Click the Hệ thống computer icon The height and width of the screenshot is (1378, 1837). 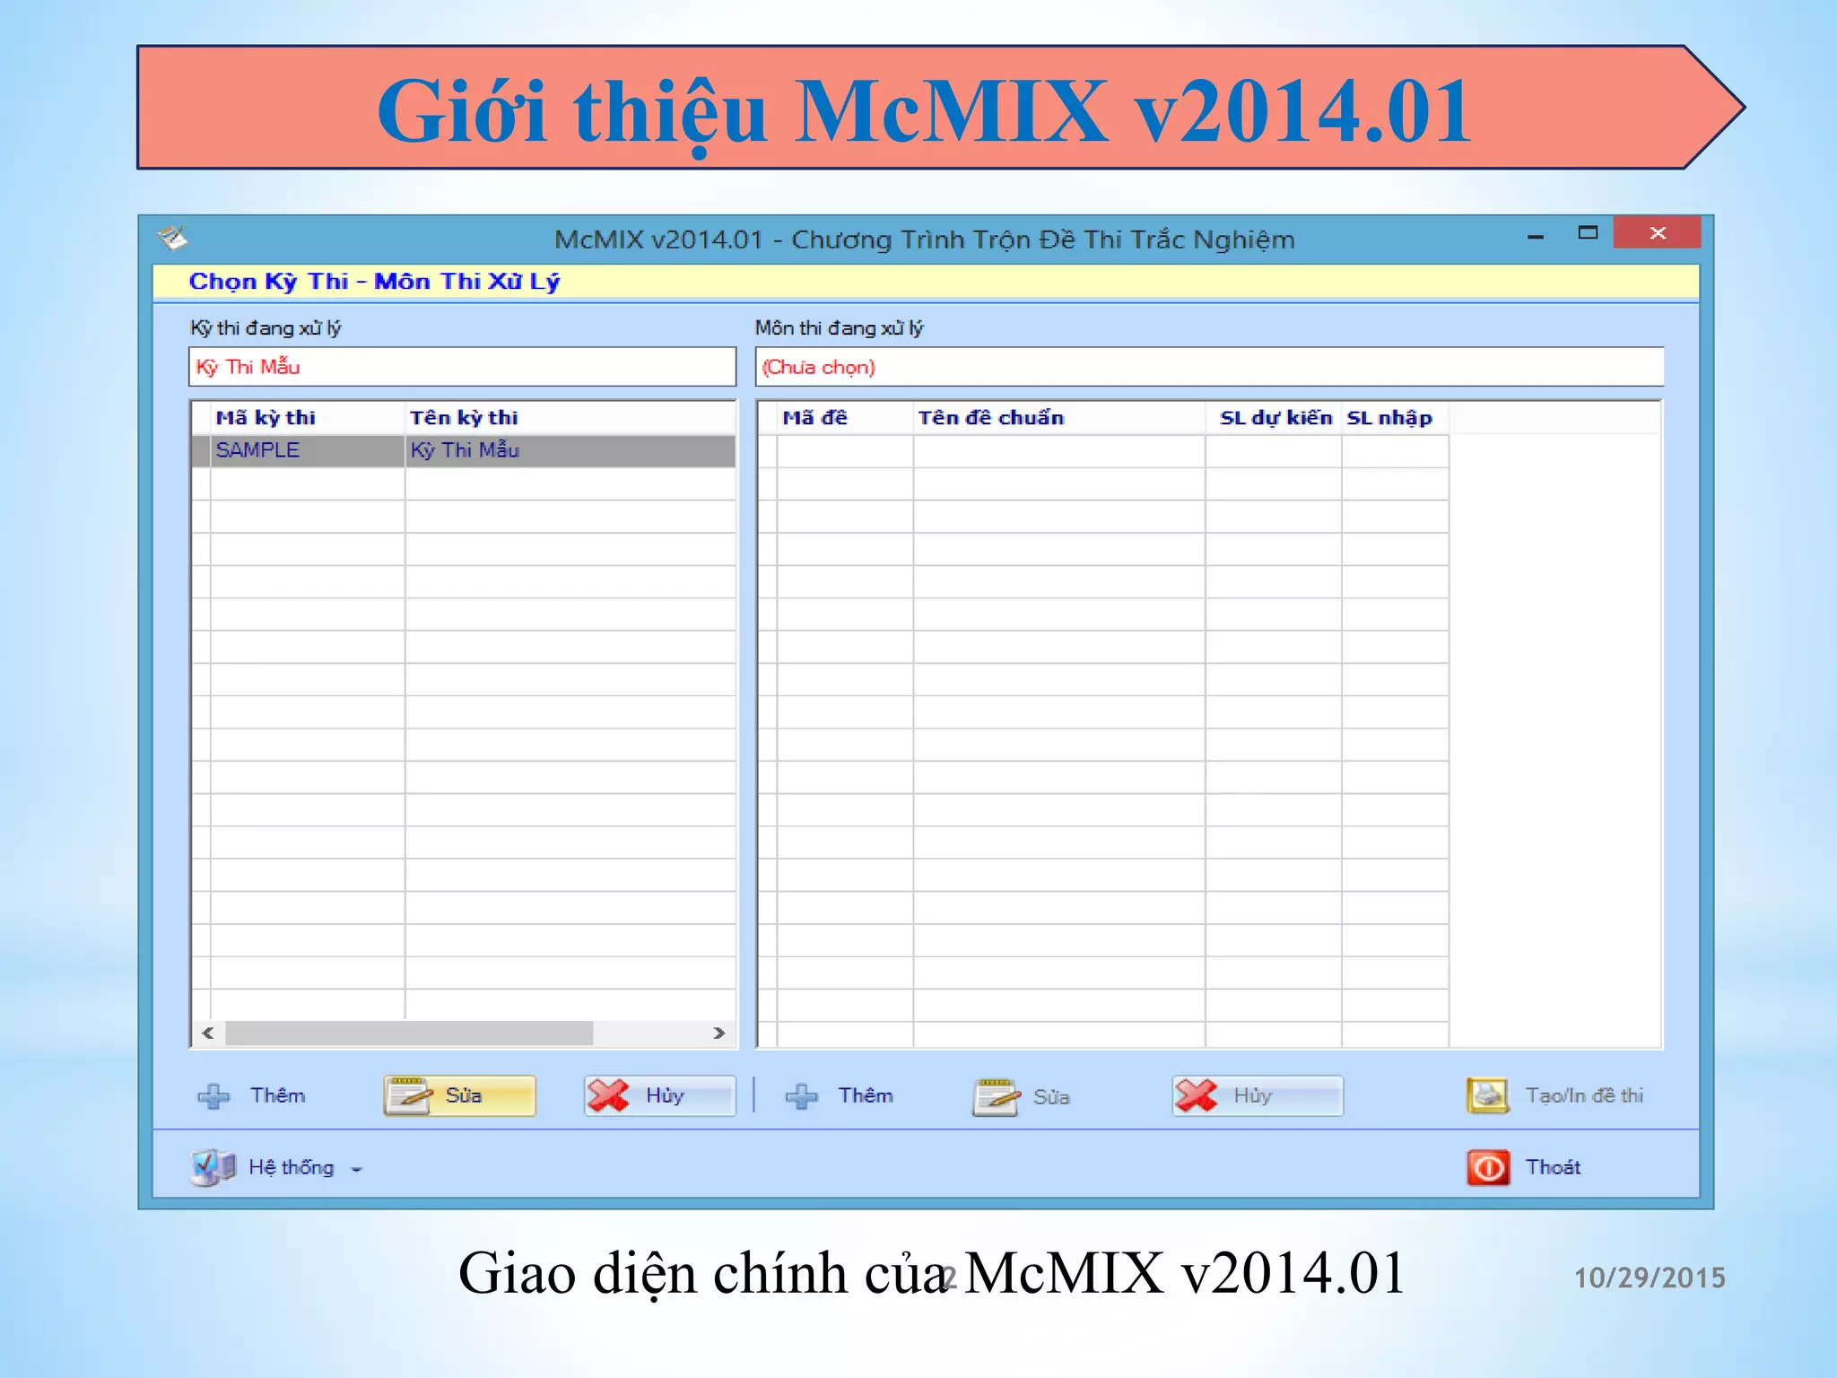tap(213, 1167)
